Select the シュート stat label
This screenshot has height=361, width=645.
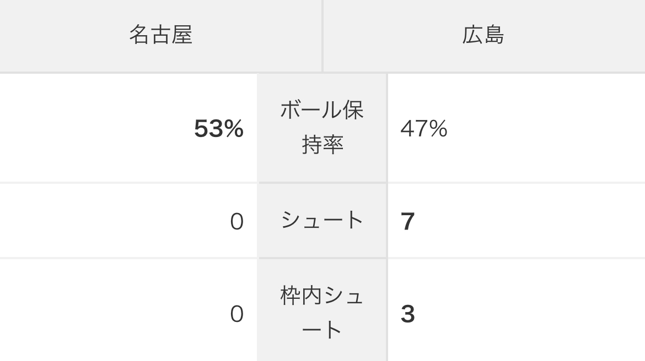[x=322, y=221]
